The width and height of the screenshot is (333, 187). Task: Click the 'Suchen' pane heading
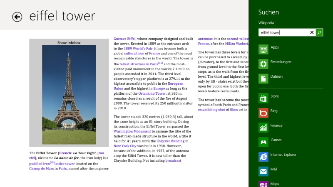(268, 12)
